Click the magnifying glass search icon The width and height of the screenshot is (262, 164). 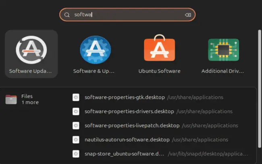(67, 15)
